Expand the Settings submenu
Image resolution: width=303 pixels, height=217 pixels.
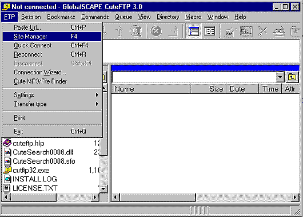pyautogui.click(x=52, y=95)
